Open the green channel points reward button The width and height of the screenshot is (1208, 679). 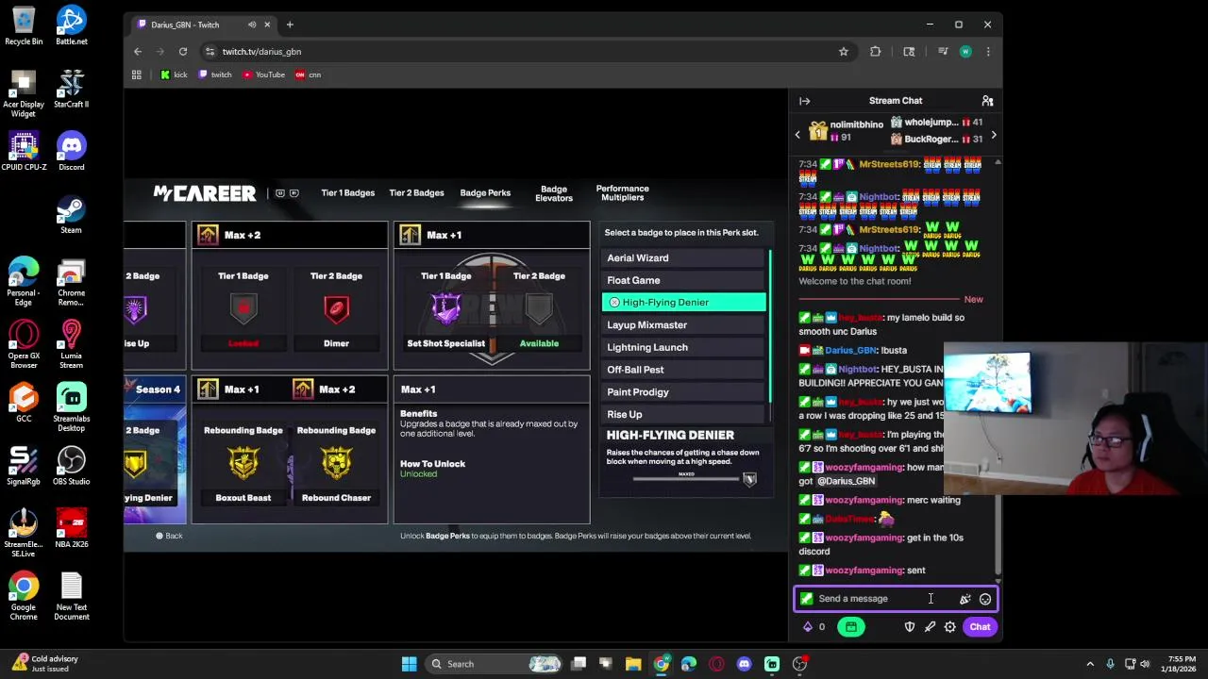click(x=851, y=627)
